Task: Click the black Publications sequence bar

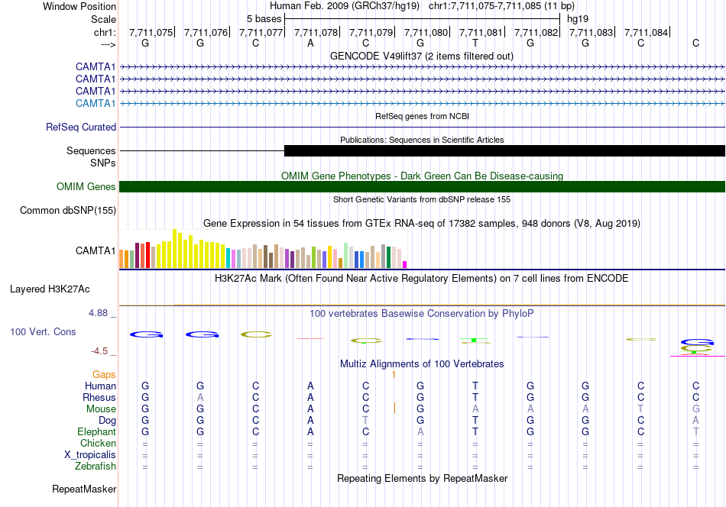Action: 504,151
